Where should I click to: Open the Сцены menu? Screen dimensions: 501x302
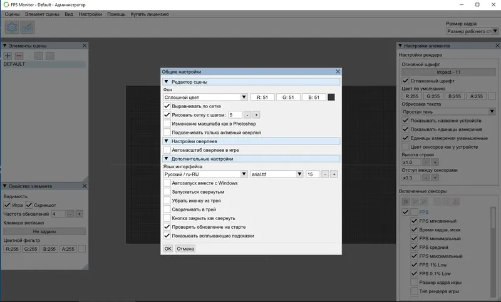[12, 14]
